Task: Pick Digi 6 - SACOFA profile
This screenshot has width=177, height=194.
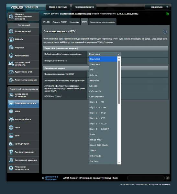Action: tap(103, 129)
